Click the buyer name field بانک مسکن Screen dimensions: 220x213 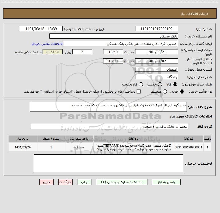pyautogui.click(x=114, y=36)
